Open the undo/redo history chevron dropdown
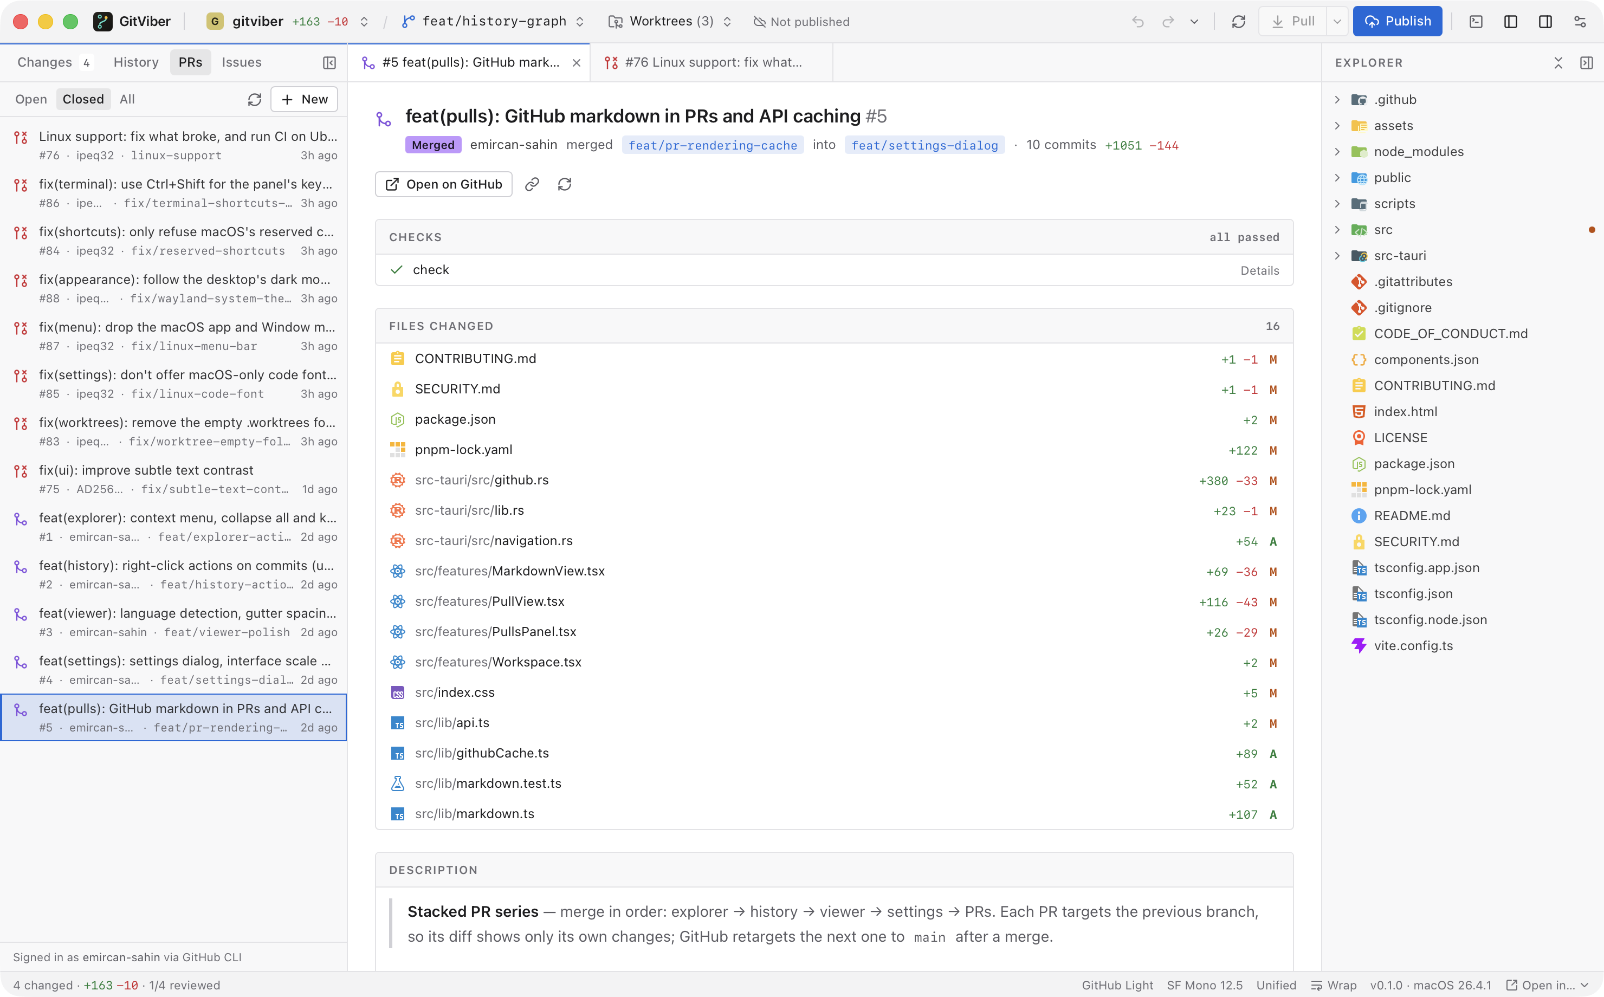This screenshot has height=997, width=1604. 1194,22
